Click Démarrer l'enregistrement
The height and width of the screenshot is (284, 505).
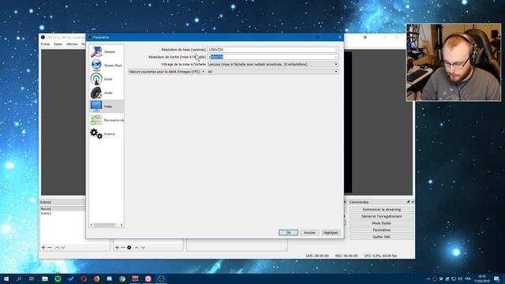pos(382,216)
